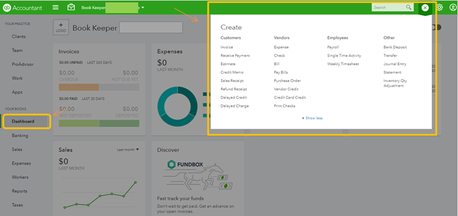Click the dark green Deposited bar

119,123
